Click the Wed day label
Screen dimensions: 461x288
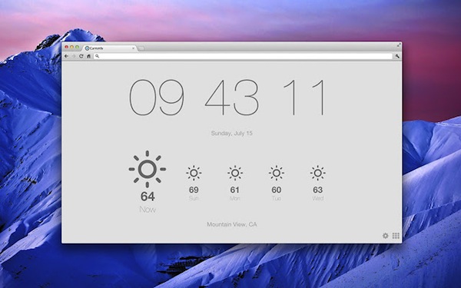[x=318, y=198]
